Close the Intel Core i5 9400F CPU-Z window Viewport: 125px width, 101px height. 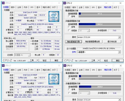point(59,66)
